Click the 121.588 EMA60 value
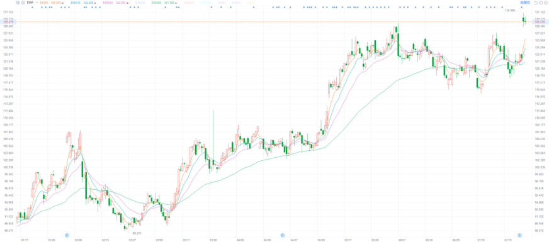549x242 pixels. (x=169, y=3)
